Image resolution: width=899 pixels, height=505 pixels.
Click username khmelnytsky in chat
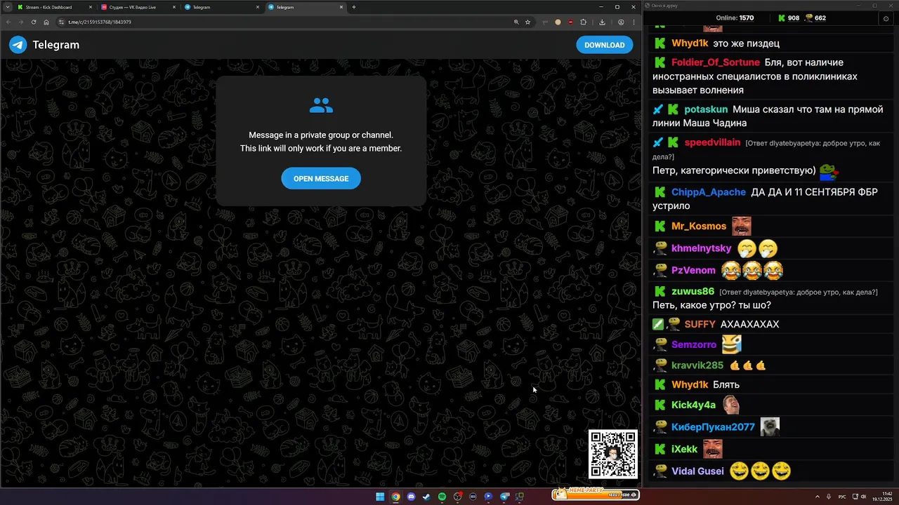click(702, 248)
